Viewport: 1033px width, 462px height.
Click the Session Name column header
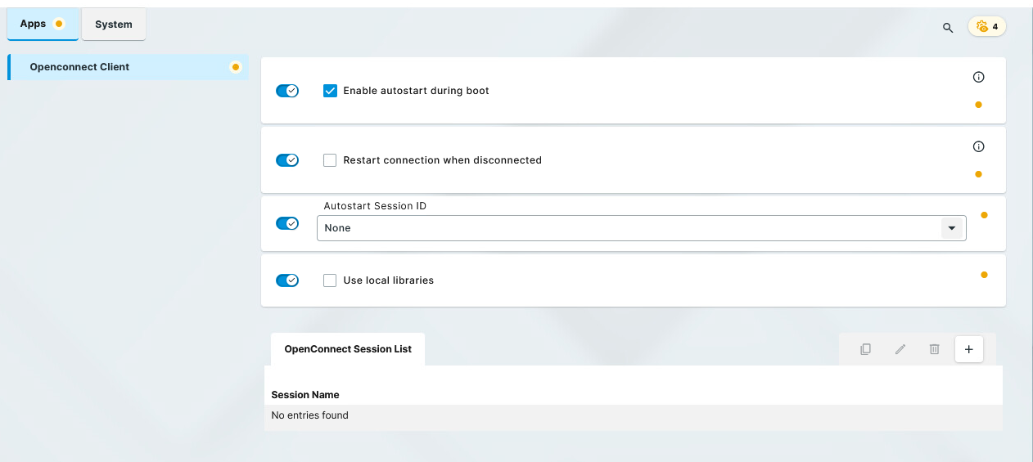click(x=305, y=395)
